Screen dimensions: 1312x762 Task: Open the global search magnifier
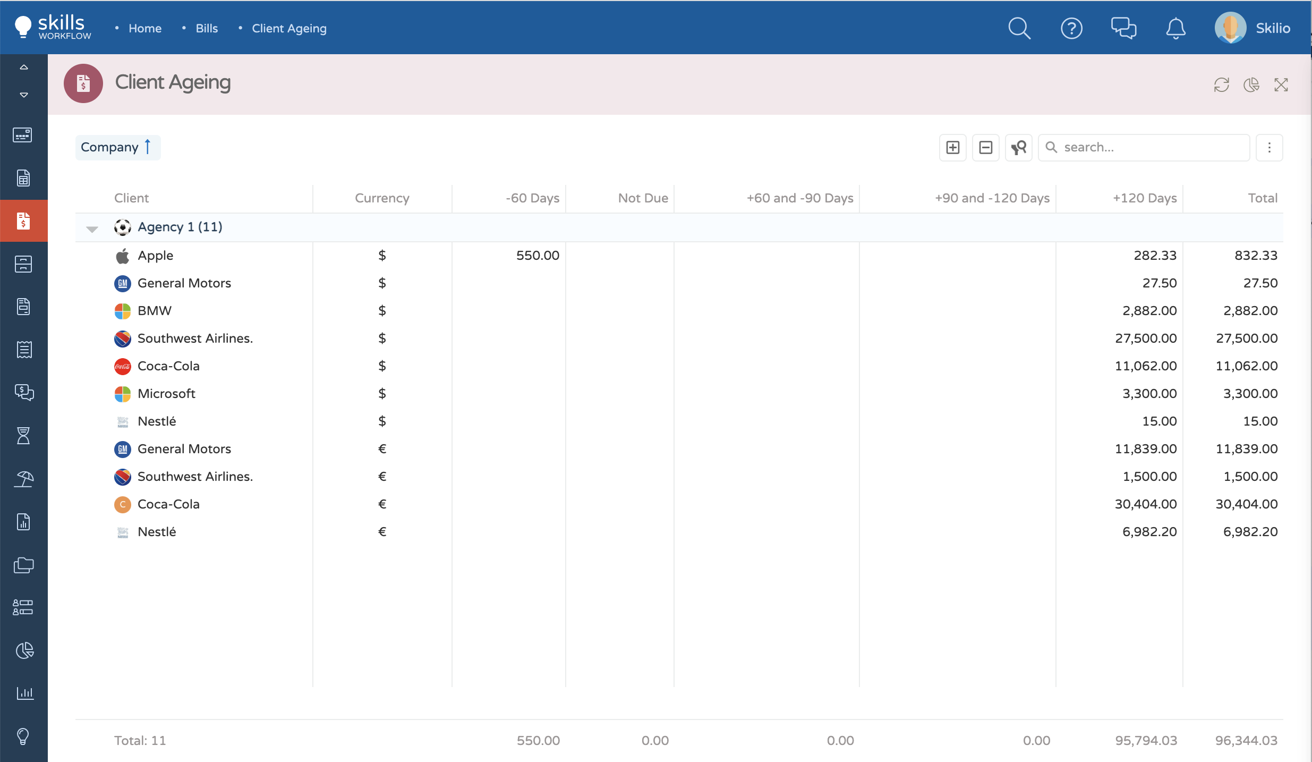click(x=1019, y=28)
